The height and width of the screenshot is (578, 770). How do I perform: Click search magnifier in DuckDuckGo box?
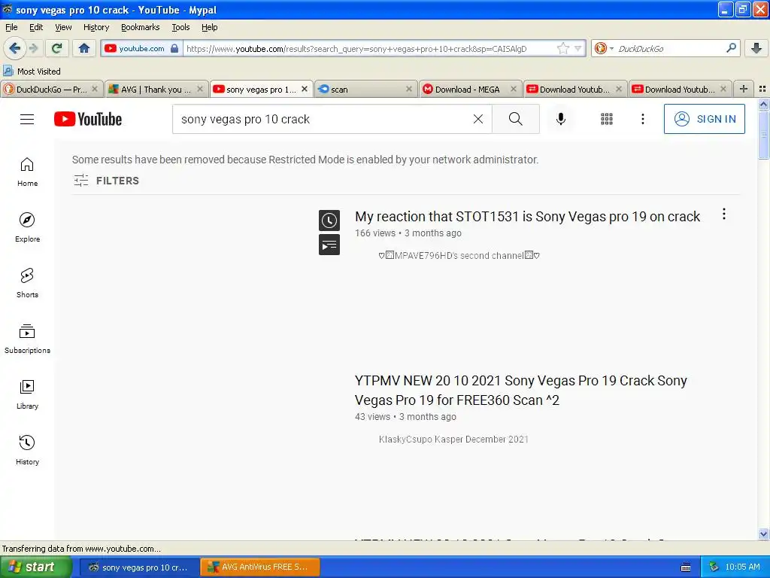(731, 48)
